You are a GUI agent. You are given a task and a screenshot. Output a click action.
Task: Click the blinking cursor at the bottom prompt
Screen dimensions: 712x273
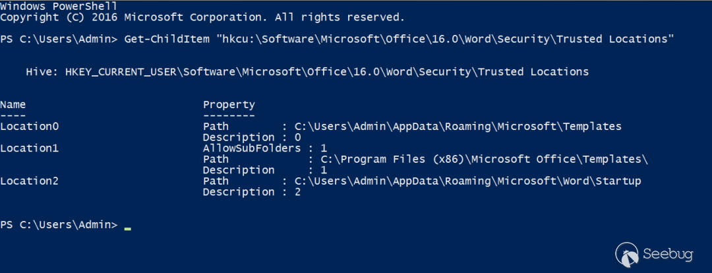(x=127, y=228)
